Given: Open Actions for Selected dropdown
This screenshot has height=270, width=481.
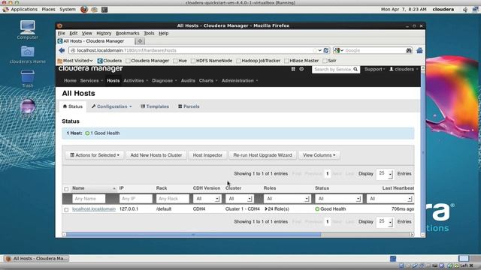Looking at the screenshot, I should (x=95, y=155).
